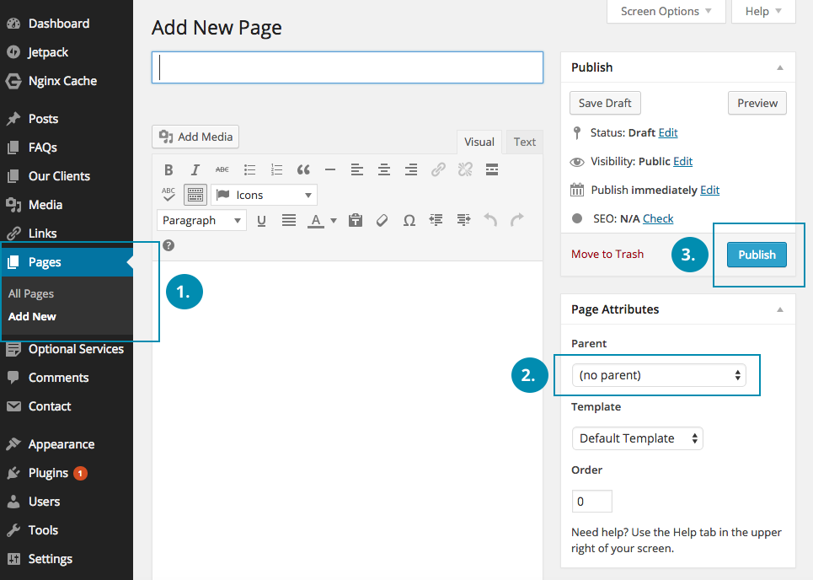Insert a special character (omega)
Viewport: 813px width, 580px height.
pyautogui.click(x=409, y=220)
